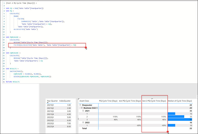Click the PQ Cycle Time [Days] header
The height and width of the screenshot is (134, 198).
click(x=108, y=101)
